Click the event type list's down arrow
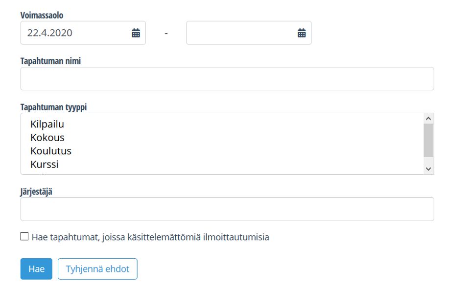Viewport: 472px width, 288px height. click(x=428, y=169)
